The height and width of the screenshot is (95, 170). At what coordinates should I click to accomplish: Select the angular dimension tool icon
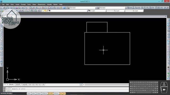point(150,8)
